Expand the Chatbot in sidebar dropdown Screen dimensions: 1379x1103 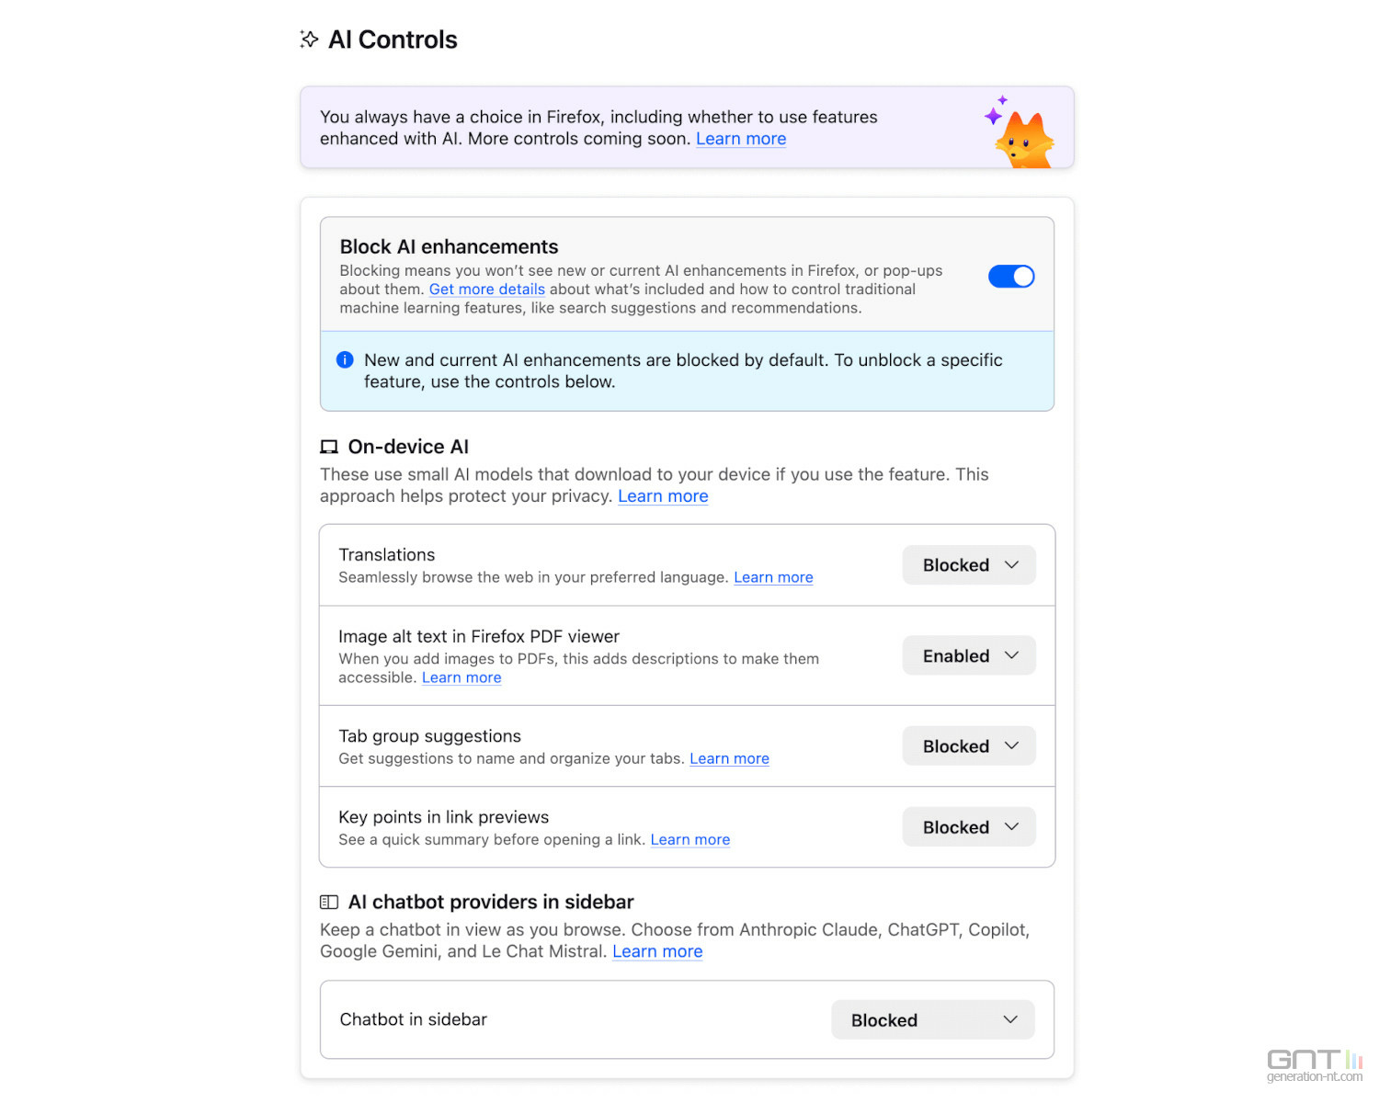tap(932, 1020)
